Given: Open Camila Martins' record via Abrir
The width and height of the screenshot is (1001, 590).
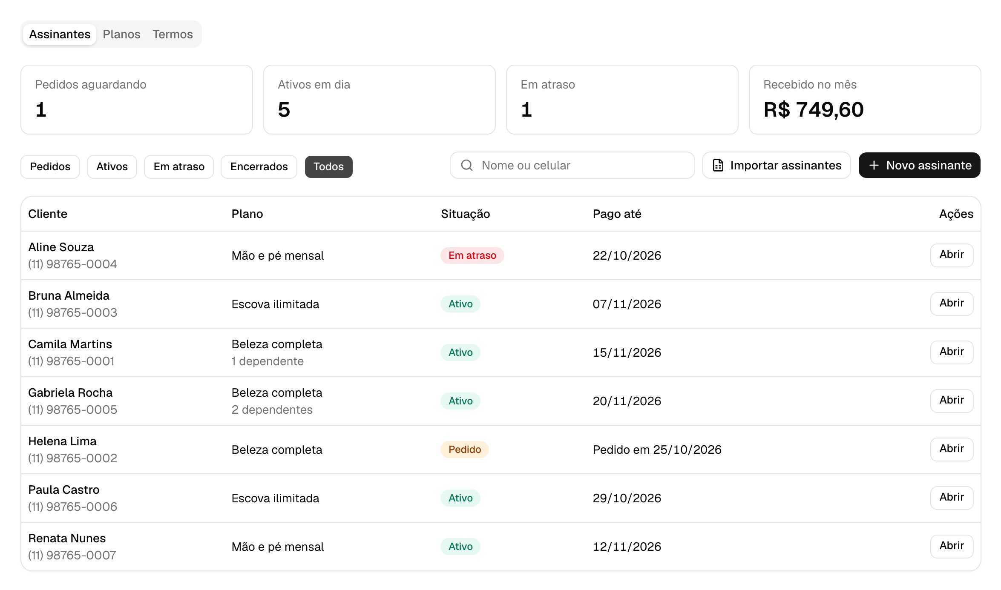Looking at the screenshot, I should click(952, 352).
